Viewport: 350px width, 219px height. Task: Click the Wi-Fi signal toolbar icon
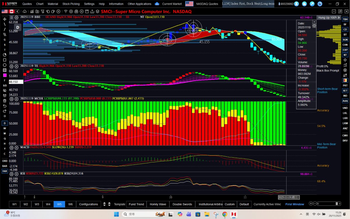[66, 11]
